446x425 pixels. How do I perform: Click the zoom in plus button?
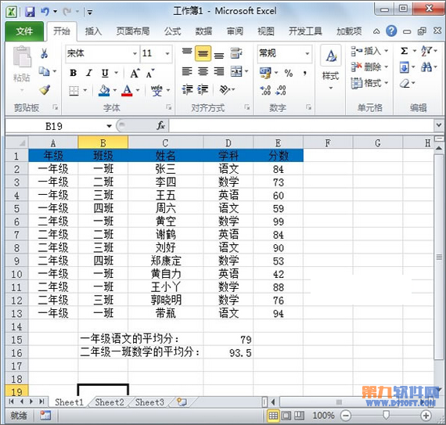(426, 416)
